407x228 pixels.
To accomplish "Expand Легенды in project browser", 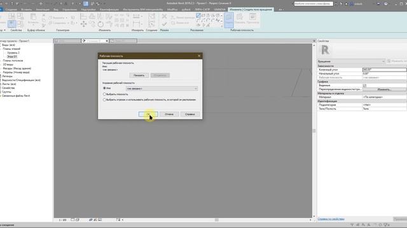I will point(1,76).
